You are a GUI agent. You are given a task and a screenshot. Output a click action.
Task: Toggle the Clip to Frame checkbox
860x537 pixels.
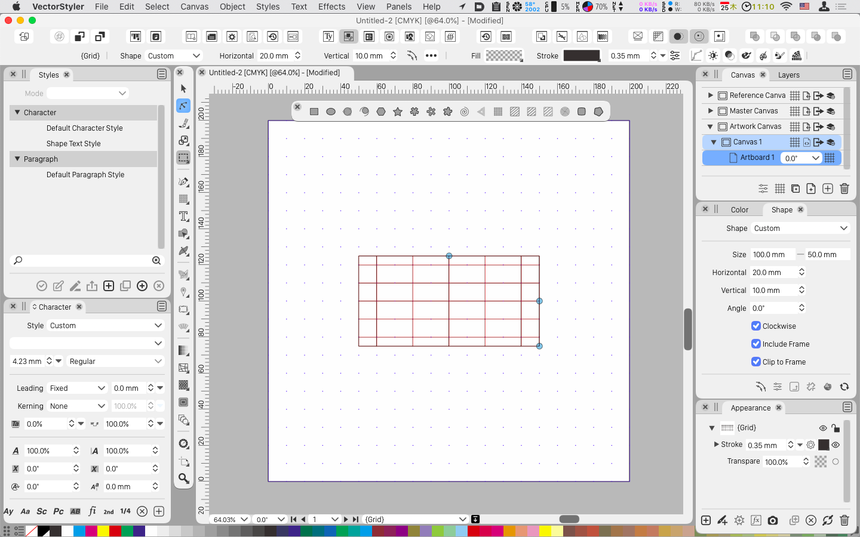[x=756, y=362]
